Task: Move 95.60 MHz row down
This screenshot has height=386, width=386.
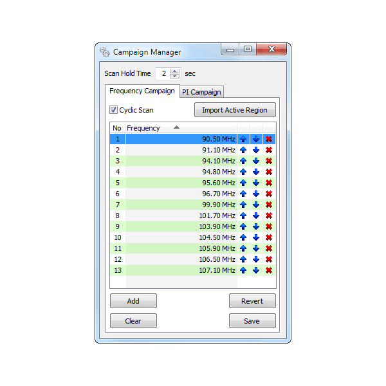Action: pyautogui.click(x=256, y=183)
